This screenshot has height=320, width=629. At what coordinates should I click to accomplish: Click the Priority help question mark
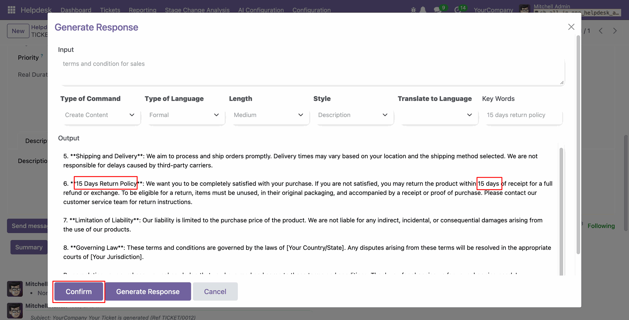pyautogui.click(x=42, y=56)
